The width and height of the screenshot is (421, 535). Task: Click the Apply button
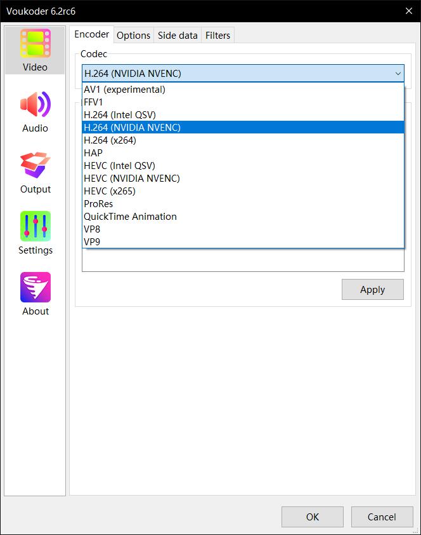tap(372, 290)
